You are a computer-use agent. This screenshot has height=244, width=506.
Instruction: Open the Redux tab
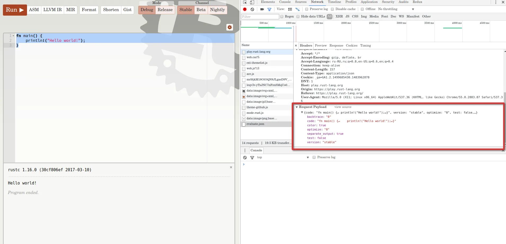pos(417,2)
